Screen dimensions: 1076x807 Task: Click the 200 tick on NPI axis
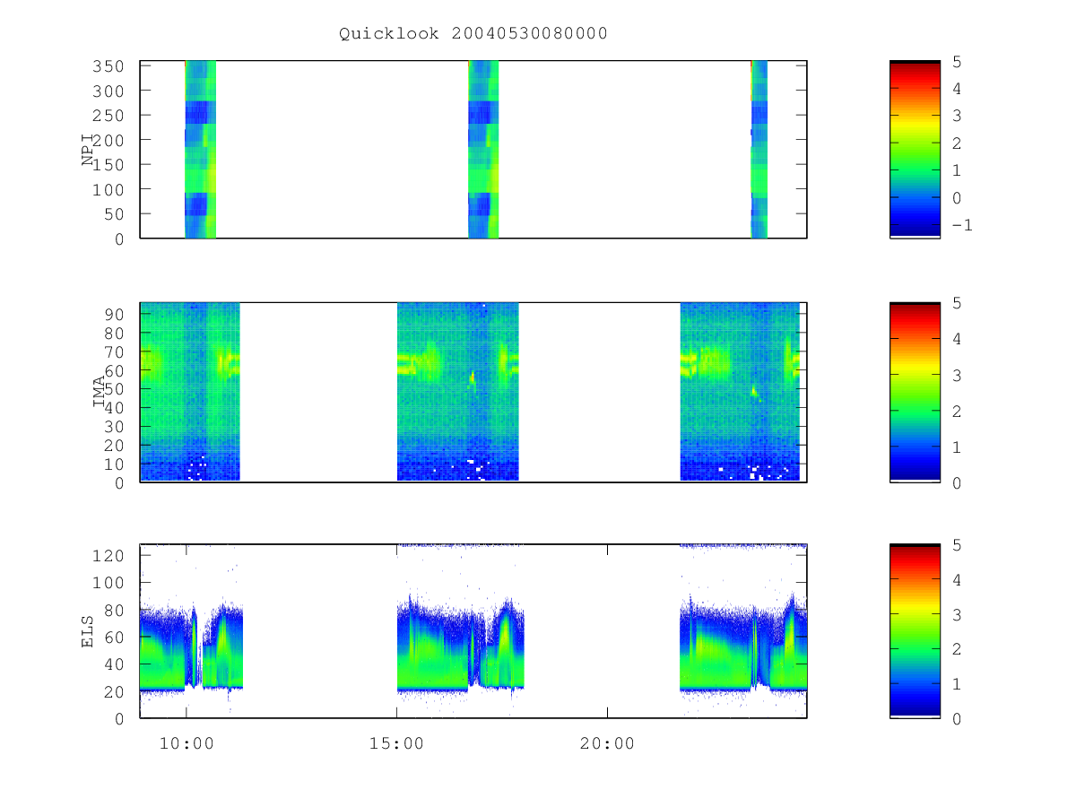click(109, 140)
